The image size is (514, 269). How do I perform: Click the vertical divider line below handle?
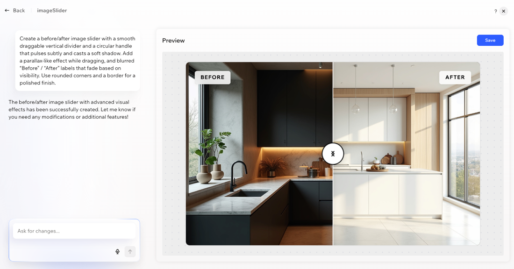pos(333,205)
